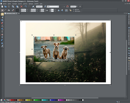Show the nine-point grid origin selector
This screenshot has height=103, width=130.
click(x=17, y=10)
